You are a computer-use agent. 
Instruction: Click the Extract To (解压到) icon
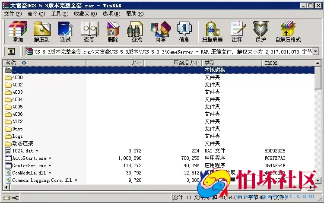42,32
